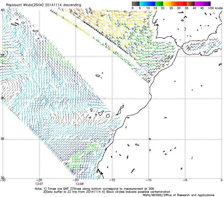
Task: Click the magenta-purple 40-50 knots legend segment
Action: click(x=203, y=4)
